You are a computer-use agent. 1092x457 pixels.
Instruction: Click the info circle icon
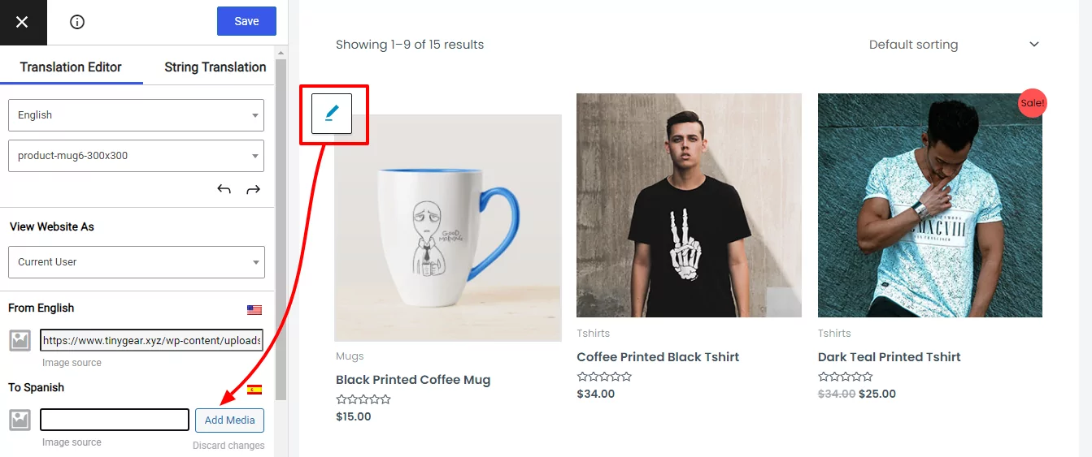tap(77, 22)
